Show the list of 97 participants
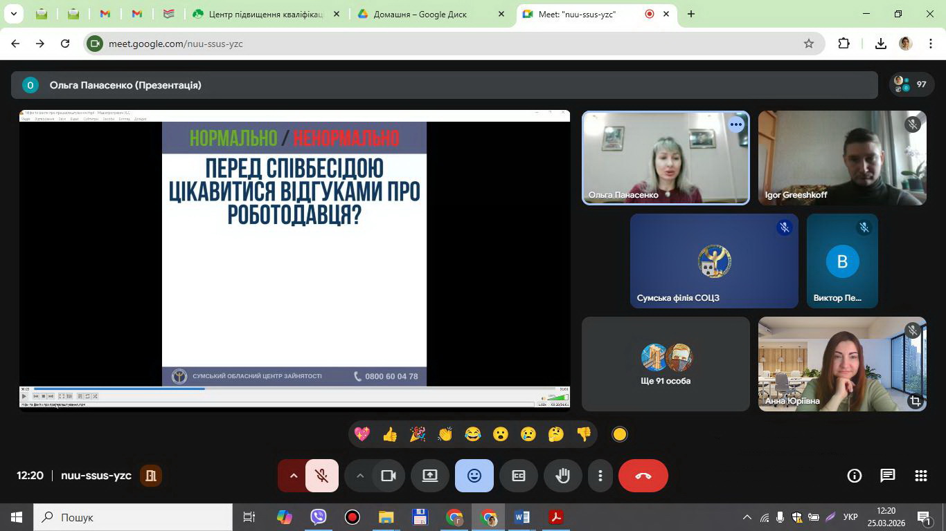946x531 pixels. 910,84
